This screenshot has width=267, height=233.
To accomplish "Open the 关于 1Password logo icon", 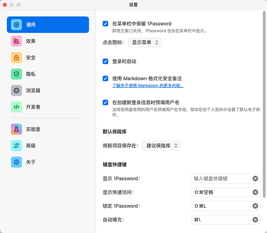I will tap(16, 162).
